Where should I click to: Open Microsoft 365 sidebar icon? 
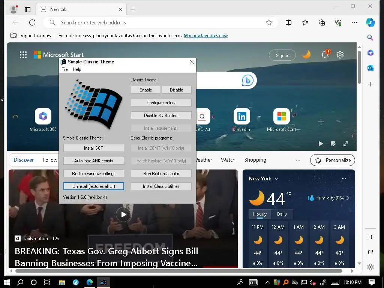click(x=370, y=52)
